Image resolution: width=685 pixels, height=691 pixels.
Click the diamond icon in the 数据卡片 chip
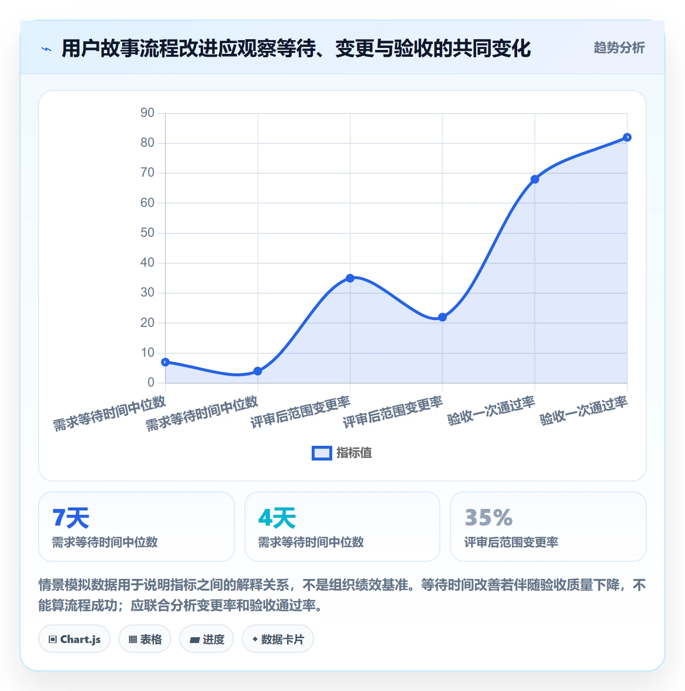pos(255,639)
